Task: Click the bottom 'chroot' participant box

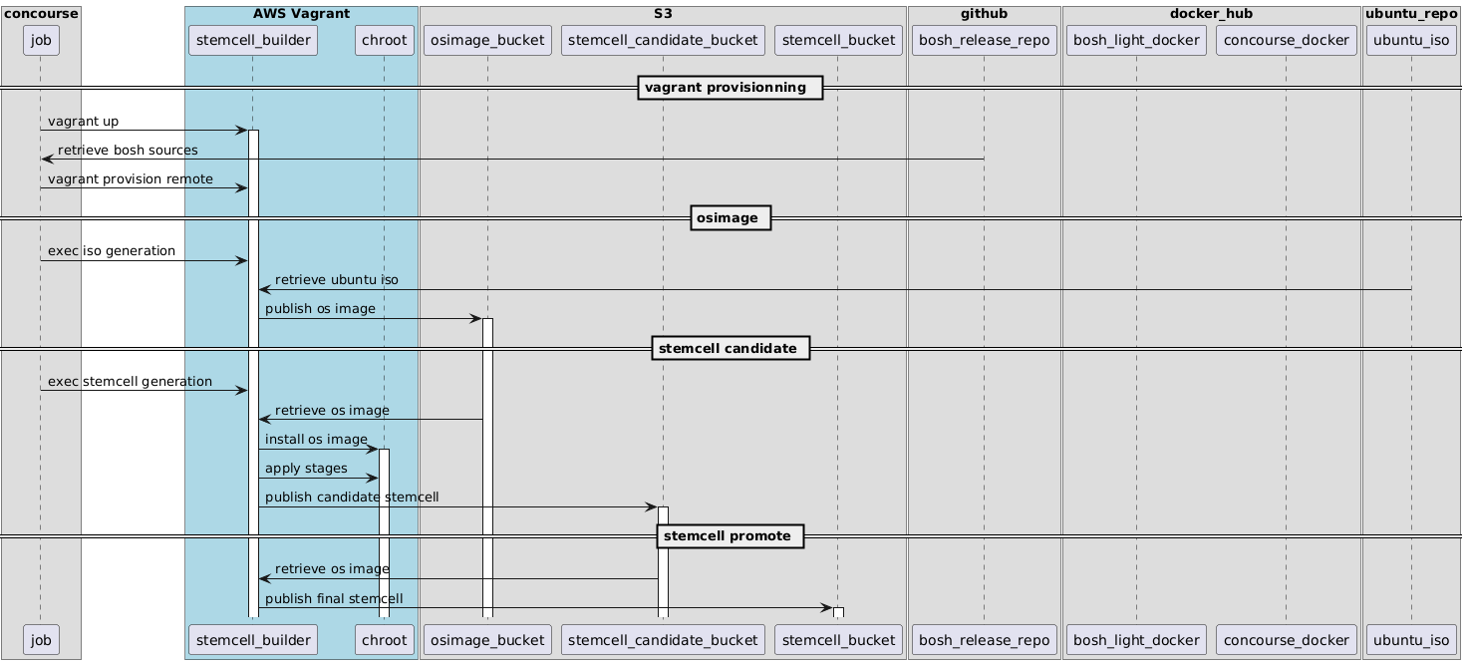Action: 385,640
